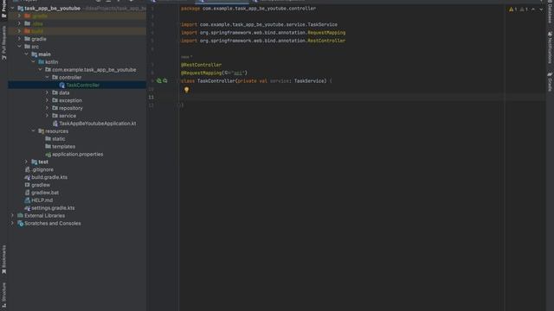The height and width of the screenshot is (311, 554).
Task: Expand the .idea folder
Action: click(19, 23)
